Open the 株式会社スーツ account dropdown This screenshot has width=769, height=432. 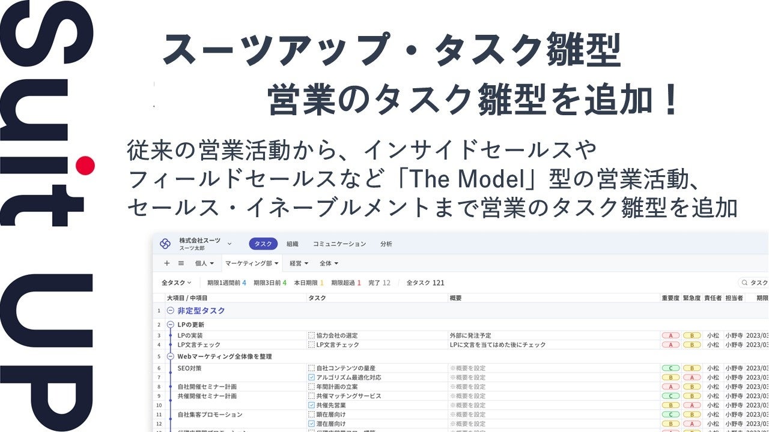(229, 244)
